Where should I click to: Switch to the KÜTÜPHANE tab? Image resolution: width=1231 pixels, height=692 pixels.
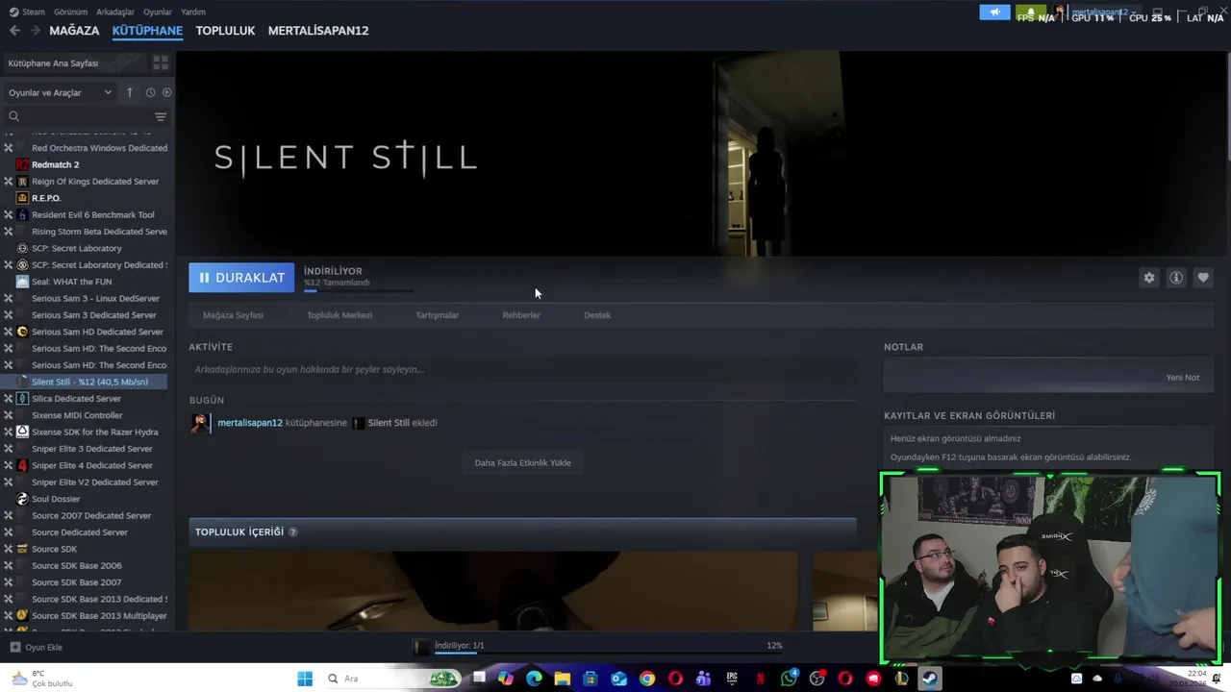pos(147,31)
